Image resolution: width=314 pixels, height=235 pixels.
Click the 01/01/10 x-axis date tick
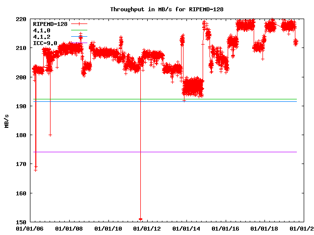(x=108, y=228)
